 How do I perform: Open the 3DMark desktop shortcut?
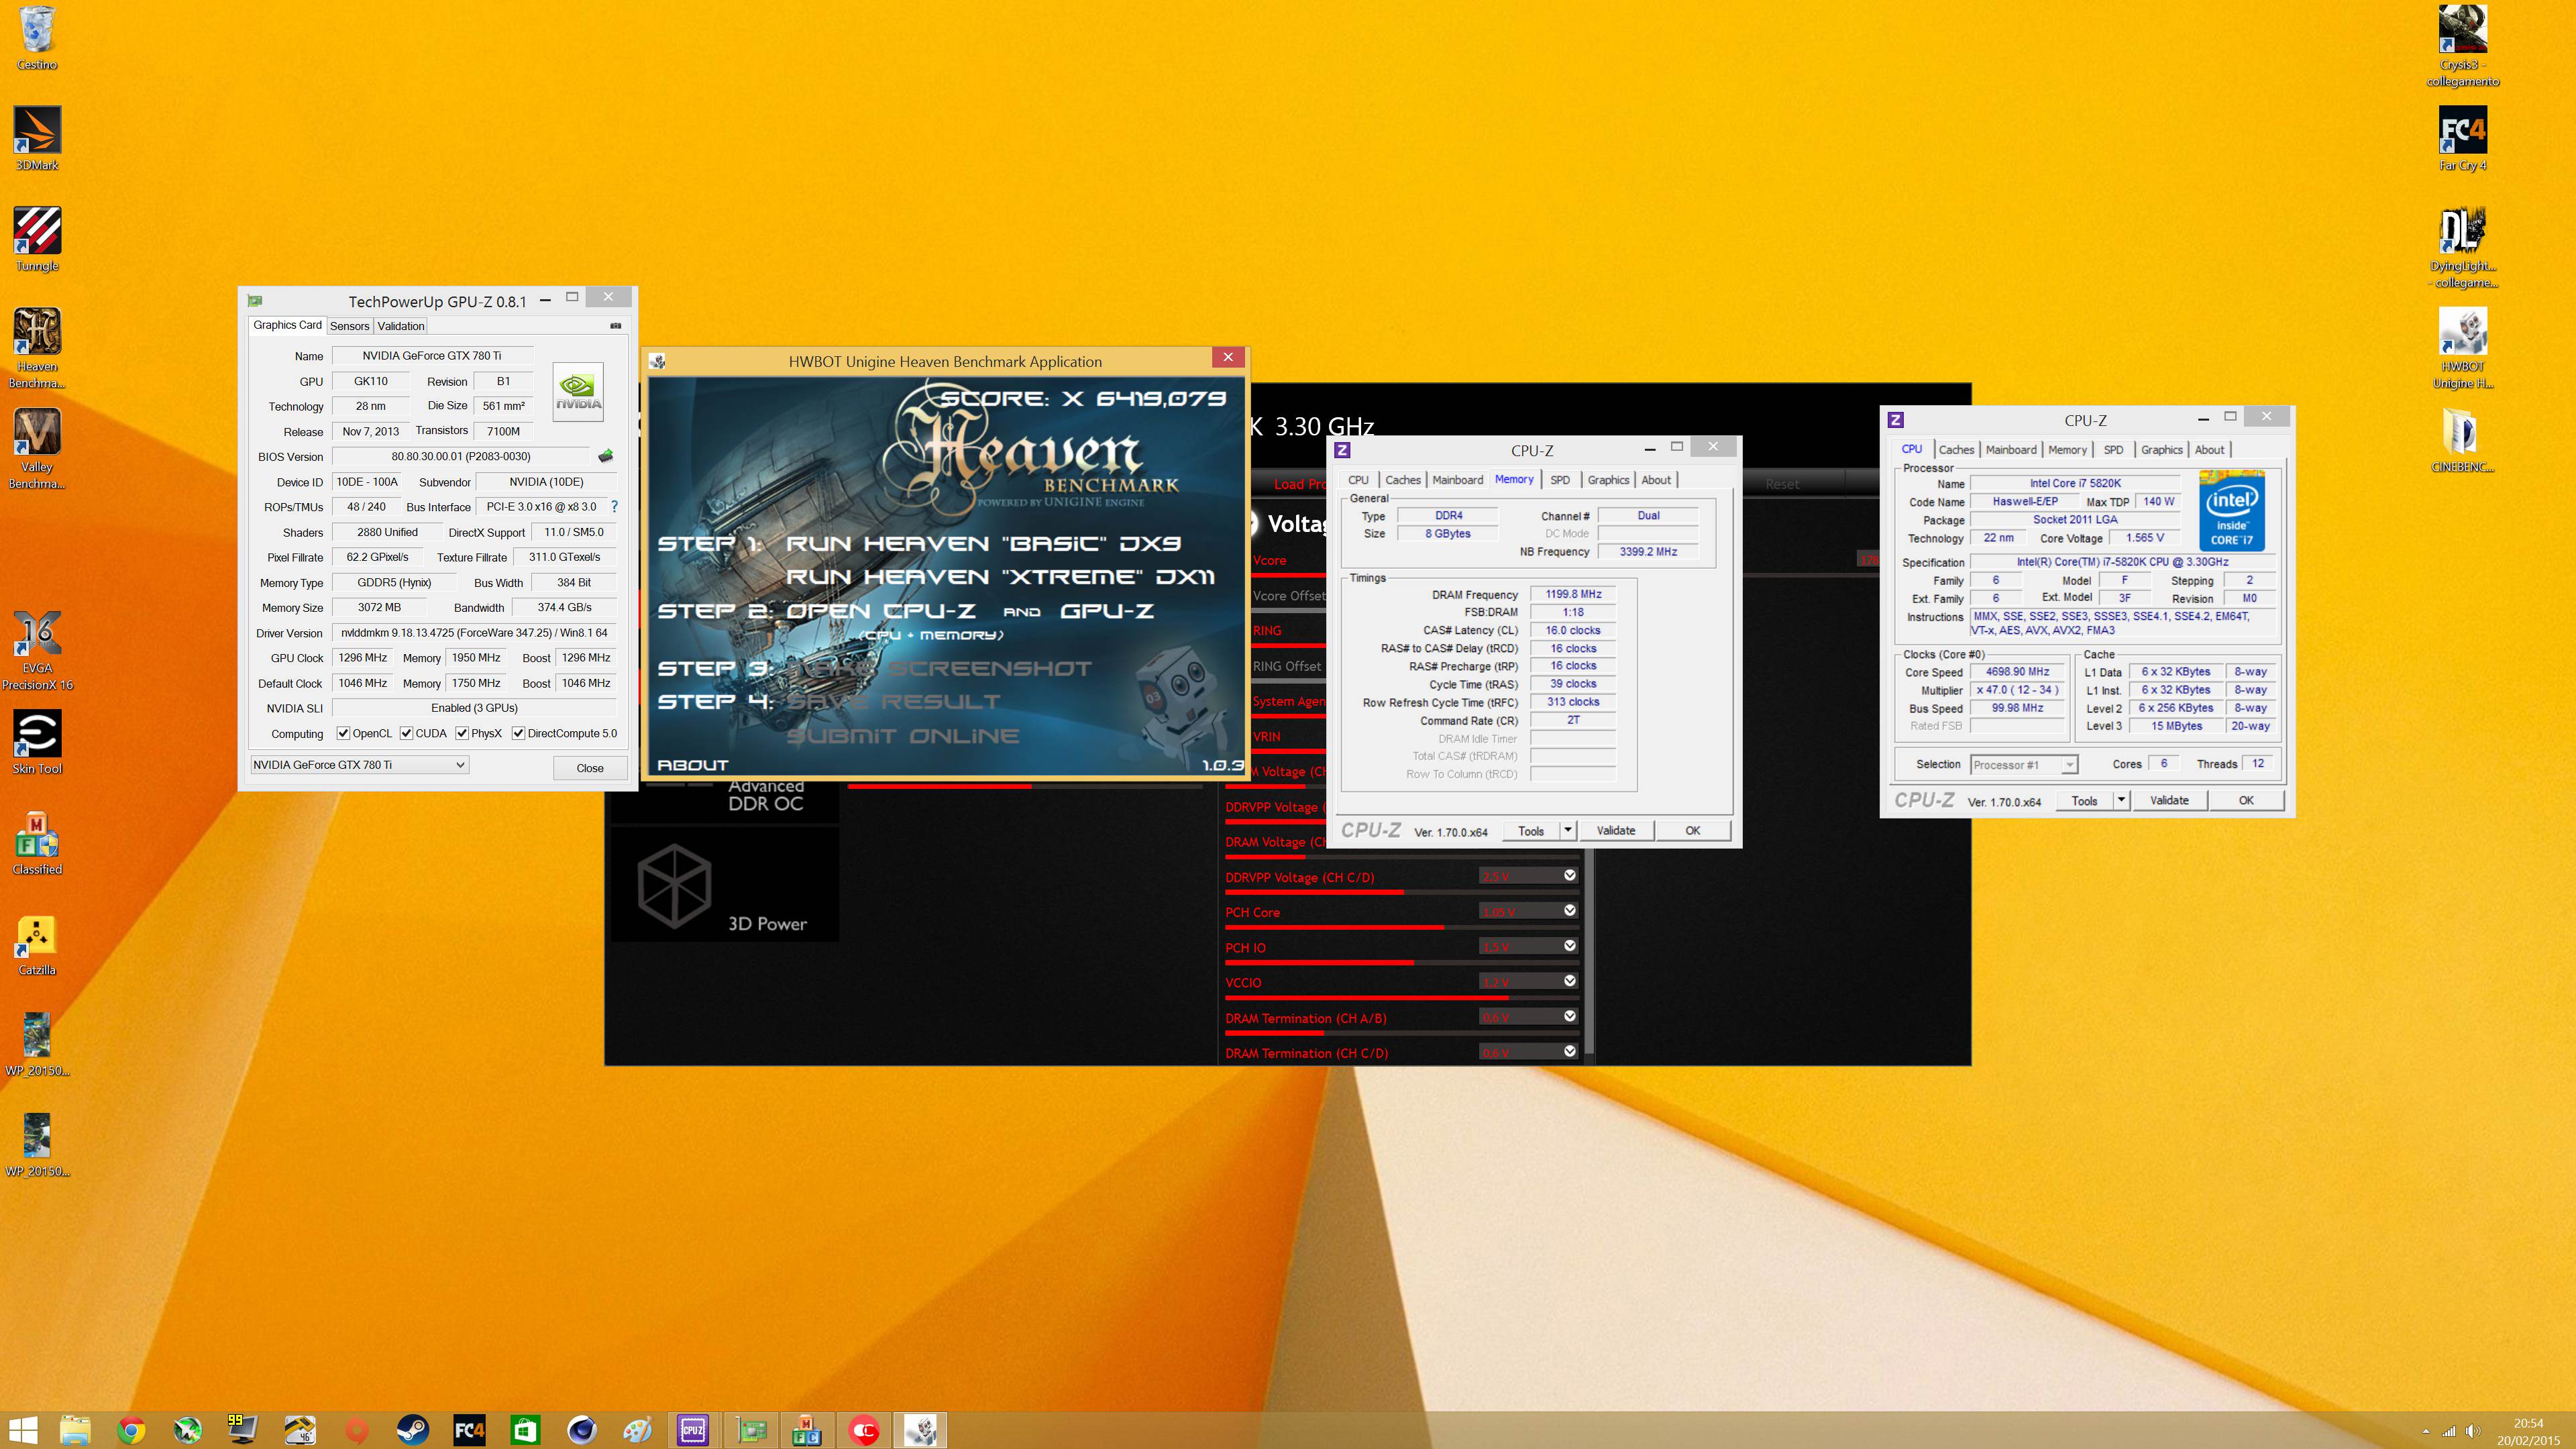[x=37, y=139]
